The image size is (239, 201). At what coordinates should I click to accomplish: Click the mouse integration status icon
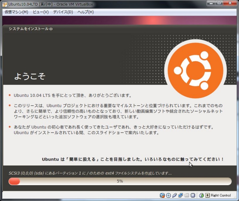point(201,195)
